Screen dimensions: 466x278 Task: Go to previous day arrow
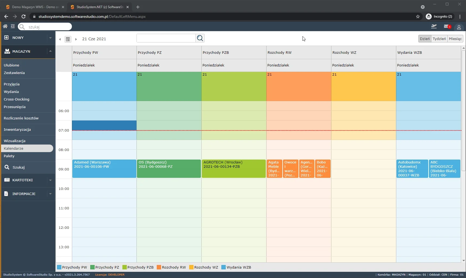click(x=60, y=39)
